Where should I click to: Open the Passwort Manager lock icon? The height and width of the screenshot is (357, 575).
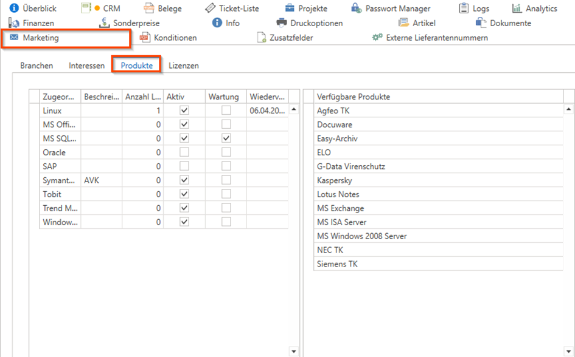click(357, 8)
